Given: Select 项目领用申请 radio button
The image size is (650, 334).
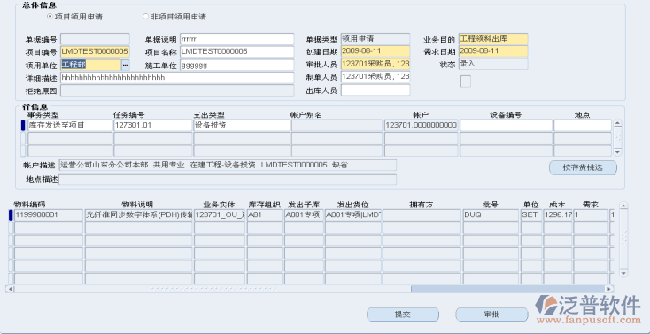Looking at the screenshot, I should click(x=50, y=17).
